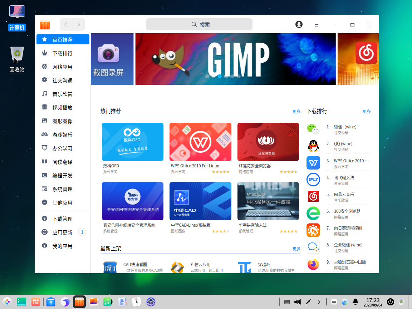Open the 数科OFD app card
Image resolution: width=412 pixels, height=309 pixels.
(x=133, y=148)
